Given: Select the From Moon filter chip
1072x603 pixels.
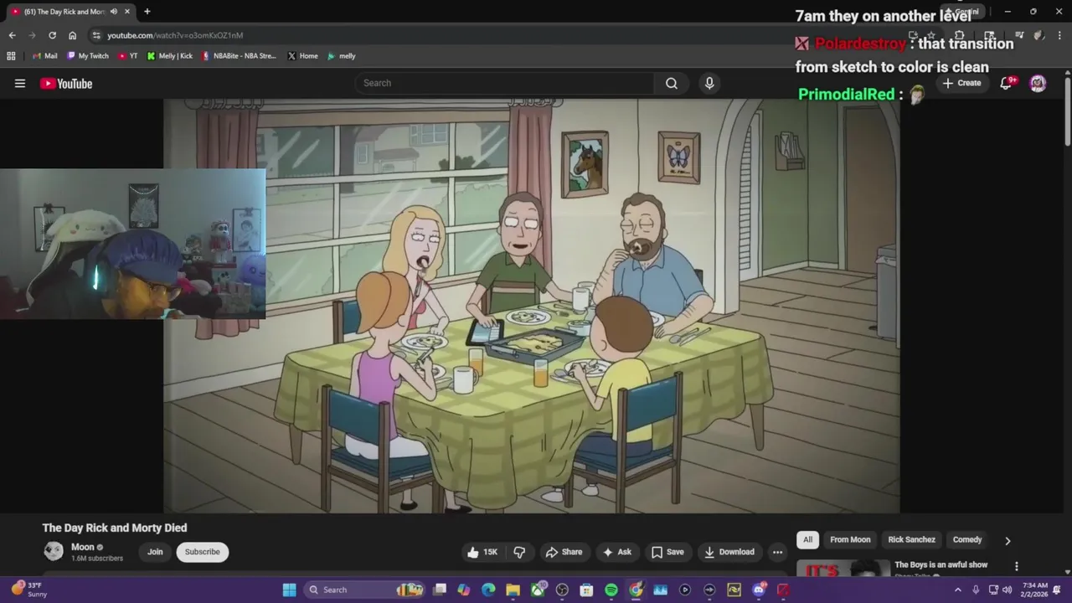Looking at the screenshot, I should click(x=850, y=539).
